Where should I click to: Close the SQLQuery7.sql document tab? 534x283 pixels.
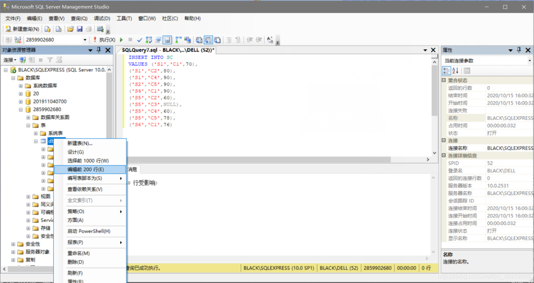coord(433,50)
